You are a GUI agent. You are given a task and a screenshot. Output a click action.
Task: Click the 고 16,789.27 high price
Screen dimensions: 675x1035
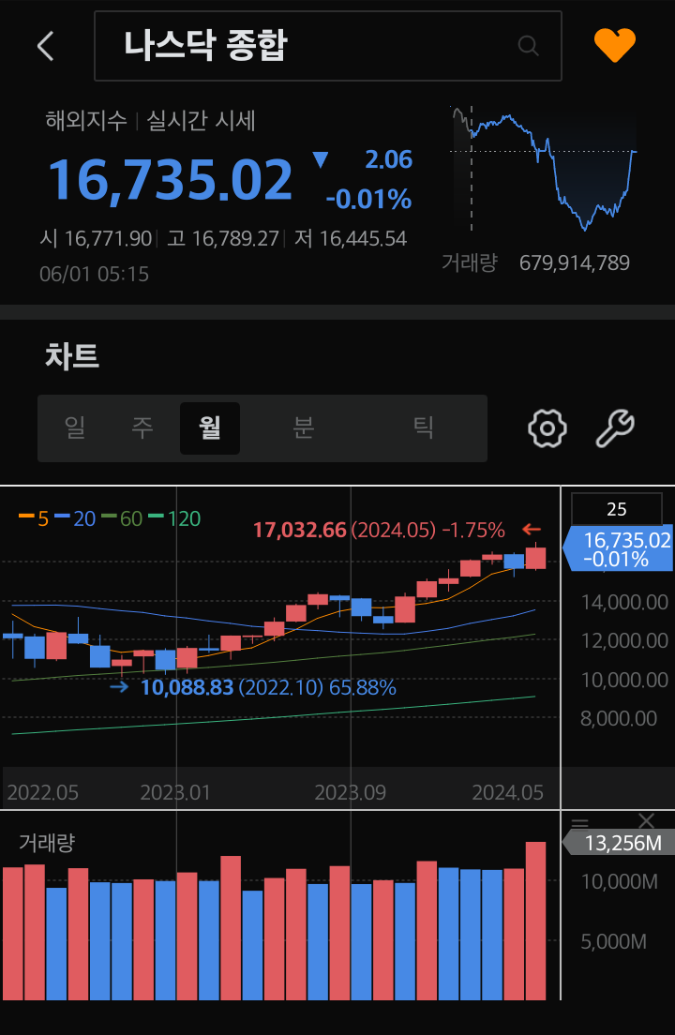point(223,238)
